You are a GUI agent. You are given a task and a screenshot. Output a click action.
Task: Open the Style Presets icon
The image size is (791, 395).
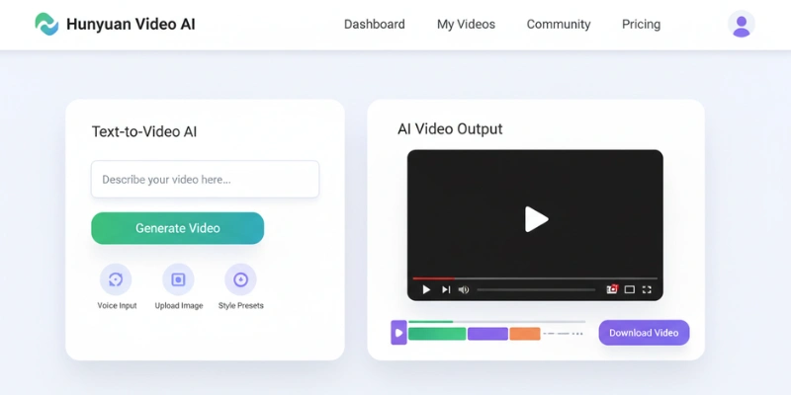[x=240, y=279]
